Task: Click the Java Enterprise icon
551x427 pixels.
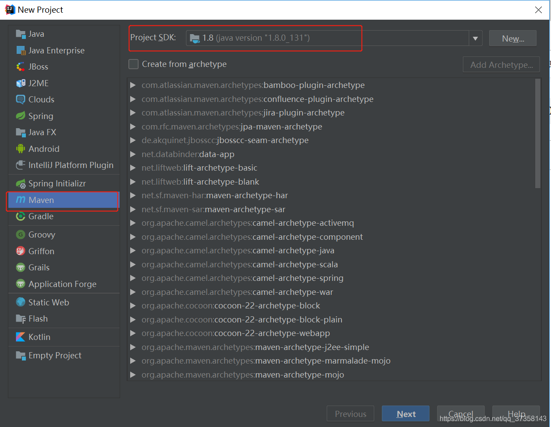Action: click(x=21, y=50)
